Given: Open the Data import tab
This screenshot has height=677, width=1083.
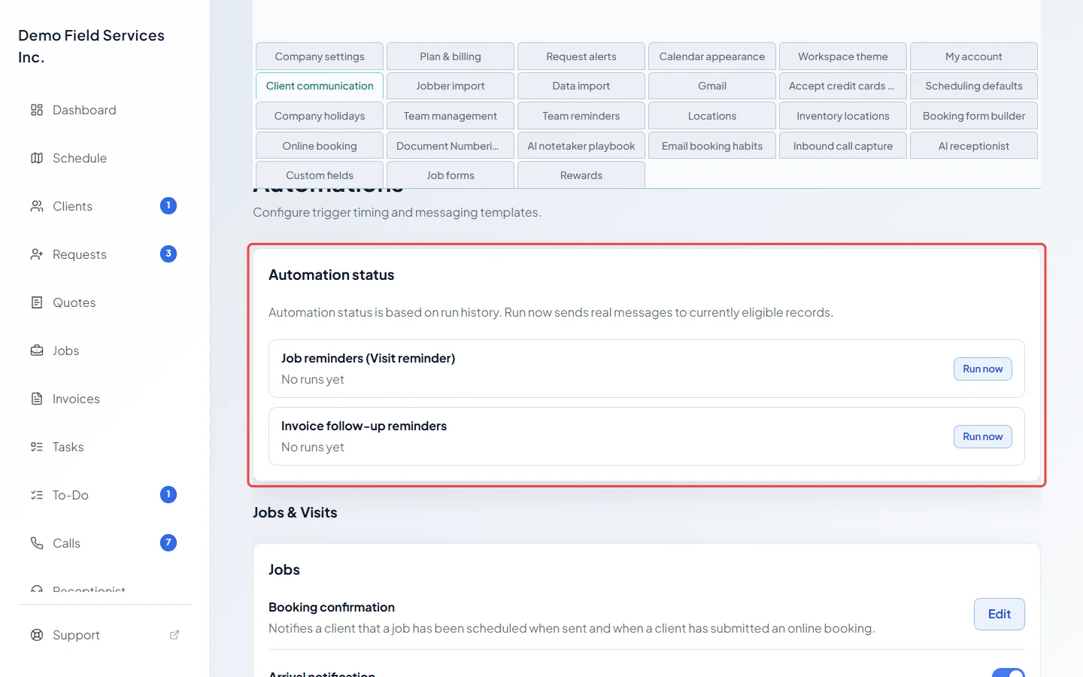Looking at the screenshot, I should (x=581, y=86).
